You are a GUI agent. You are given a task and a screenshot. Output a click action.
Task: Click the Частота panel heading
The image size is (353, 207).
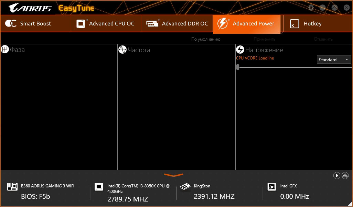139,50
